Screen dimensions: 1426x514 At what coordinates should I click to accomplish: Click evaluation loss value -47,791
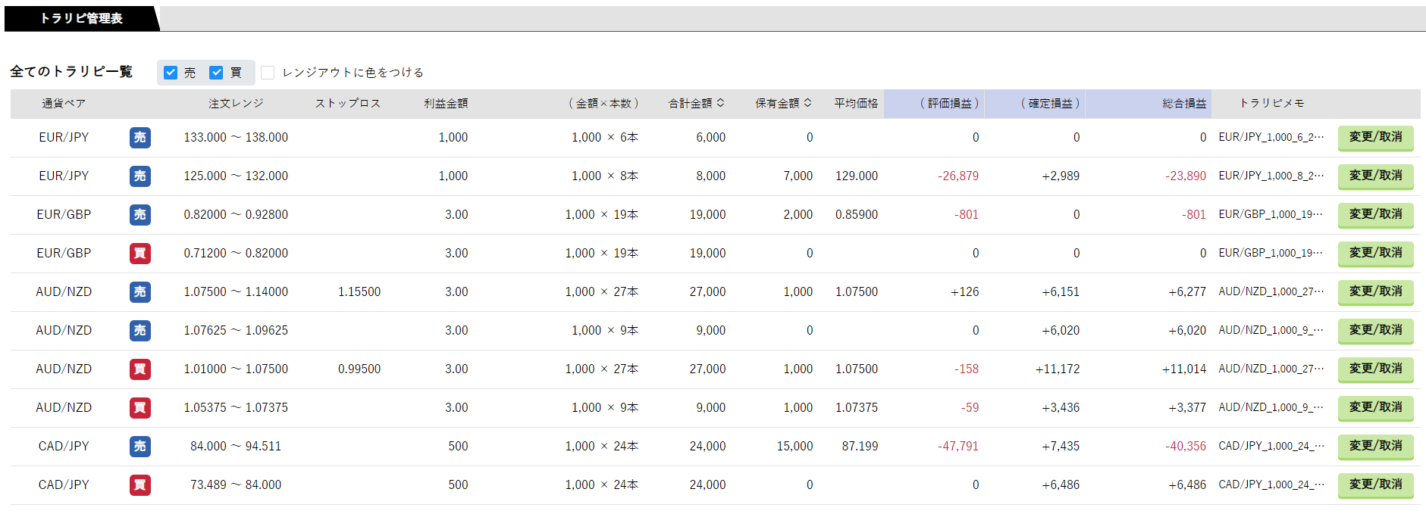pyautogui.click(x=958, y=447)
